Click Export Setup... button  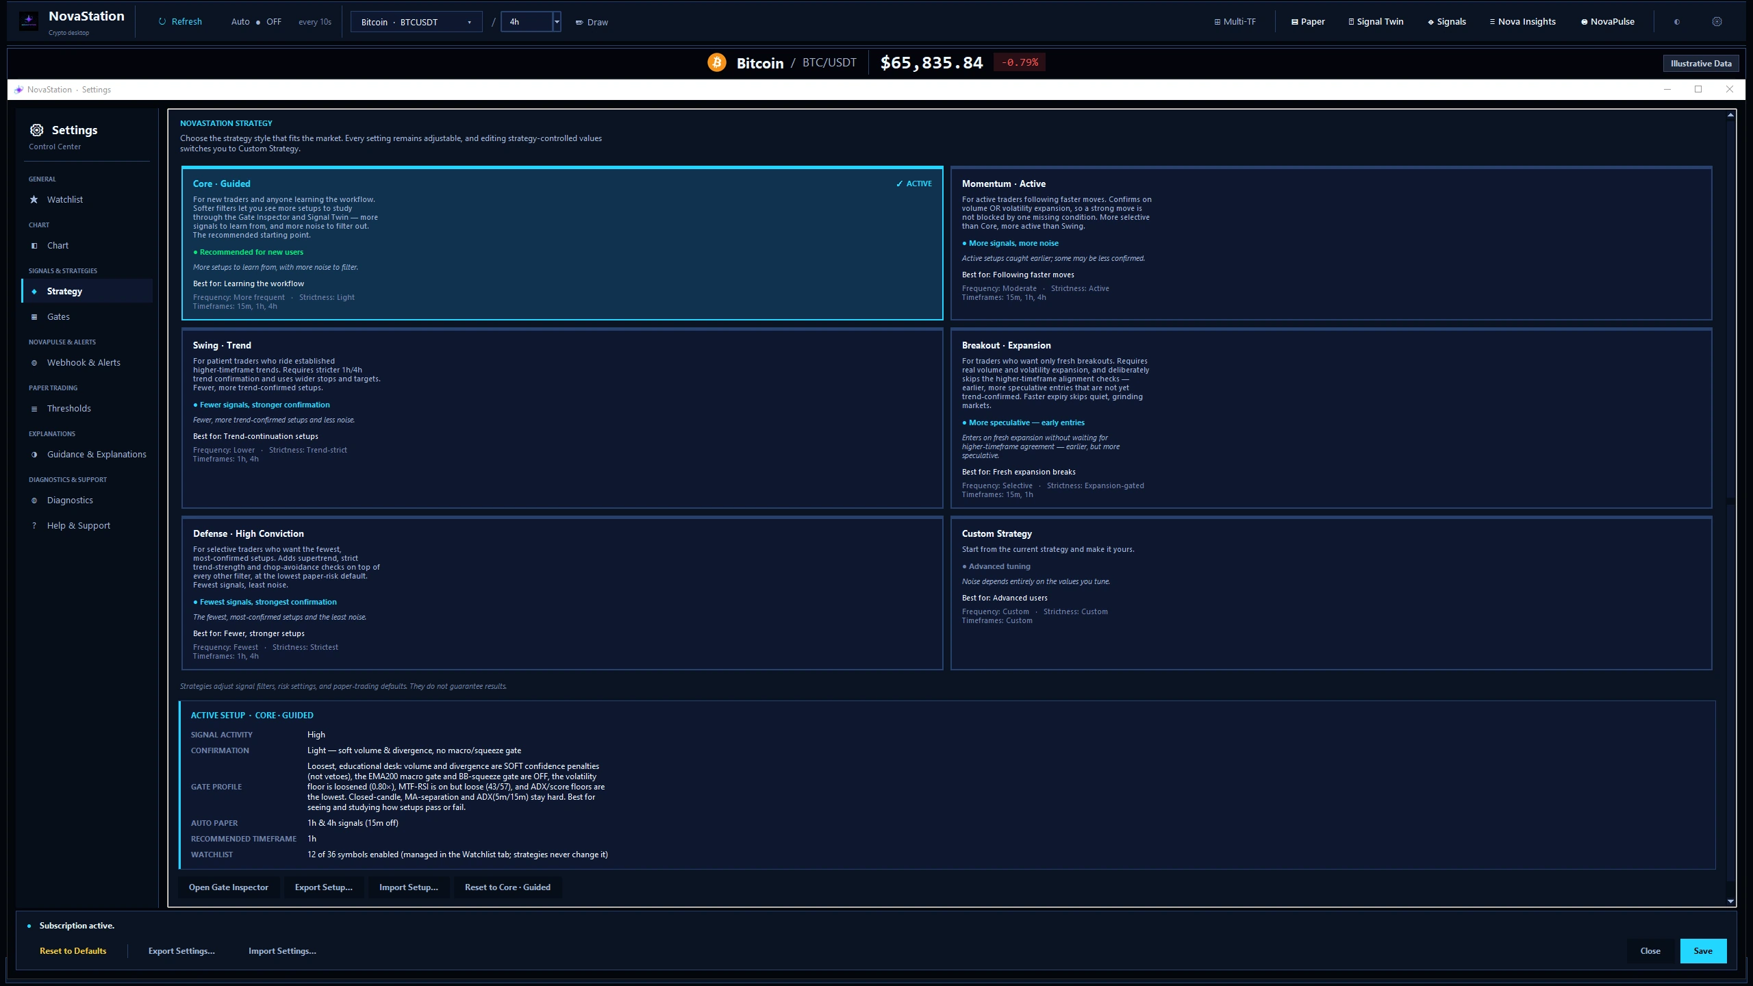pyautogui.click(x=324, y=887)
